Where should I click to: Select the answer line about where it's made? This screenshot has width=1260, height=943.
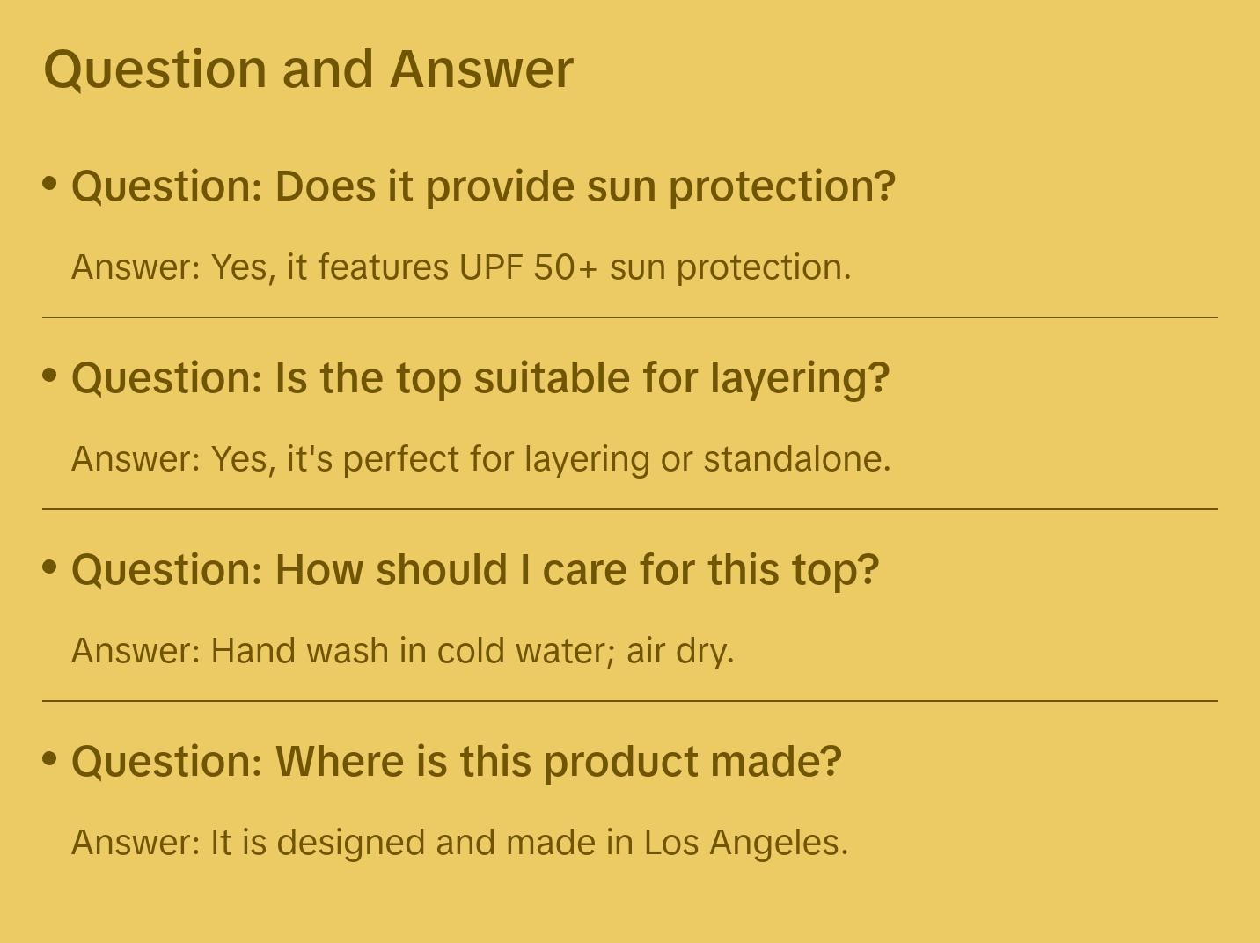click(x=459, y=843)
